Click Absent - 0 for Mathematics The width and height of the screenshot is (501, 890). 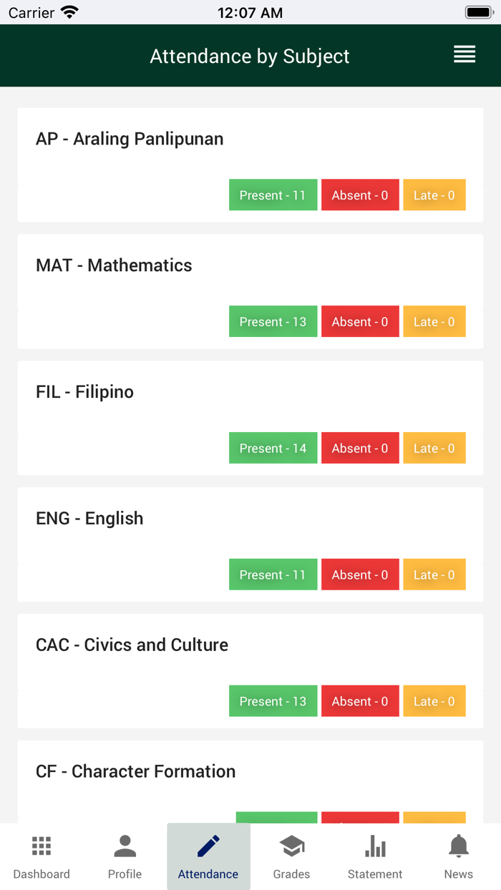click(360, 322)
